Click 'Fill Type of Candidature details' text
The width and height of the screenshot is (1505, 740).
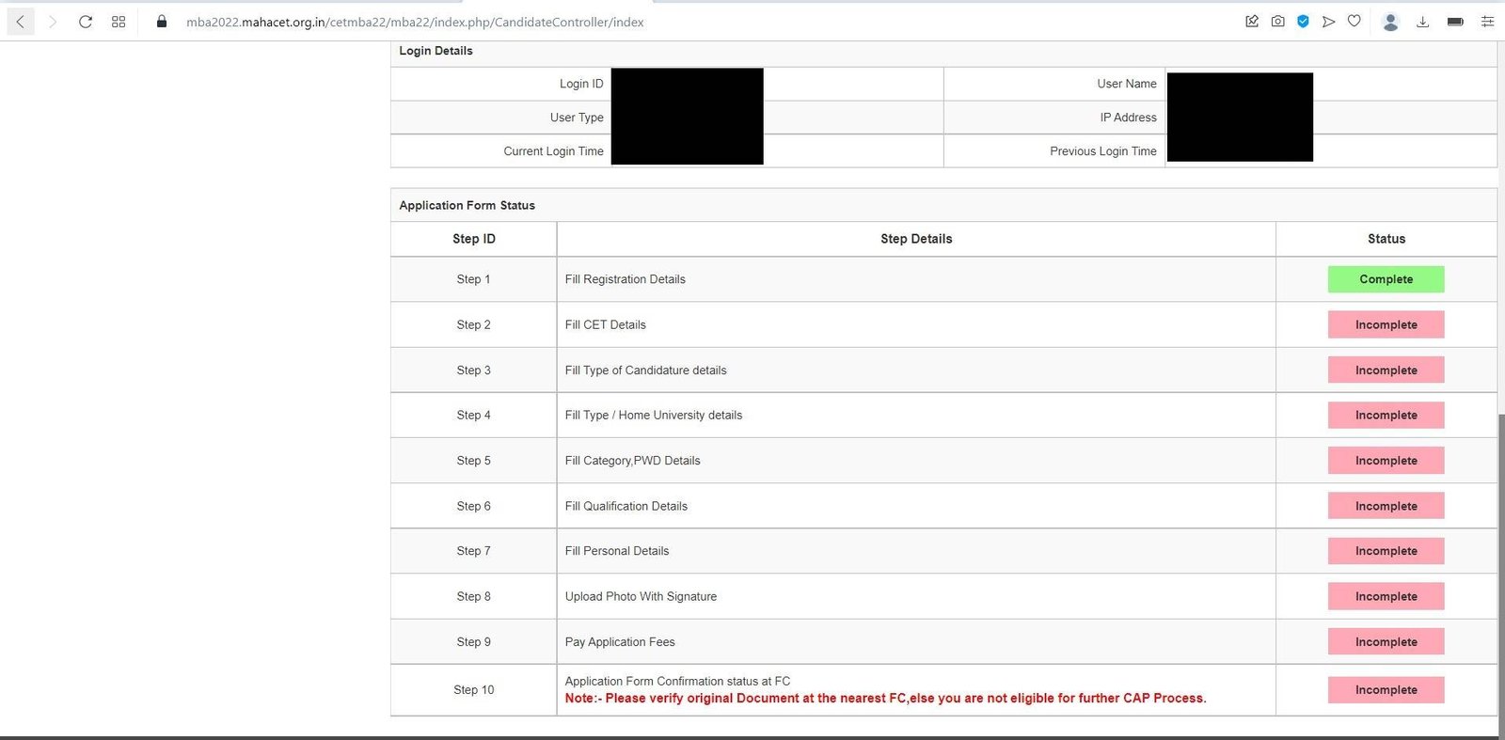pyautogui.click(x=645, y=370)
